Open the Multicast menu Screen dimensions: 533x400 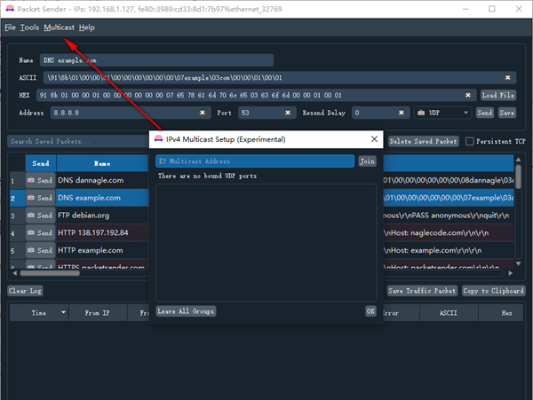(x=59, y=27)
